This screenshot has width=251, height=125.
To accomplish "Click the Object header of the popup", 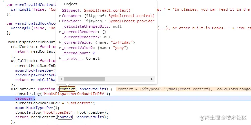I will pyautogui.click(x=71, y=4).
